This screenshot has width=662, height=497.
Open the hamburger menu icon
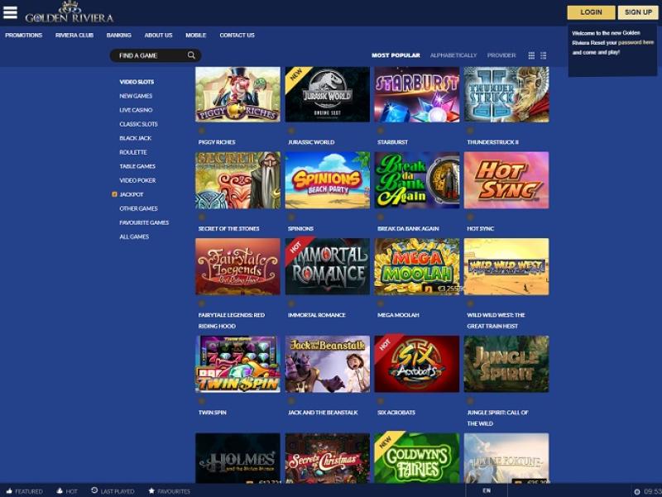[10, 12]
